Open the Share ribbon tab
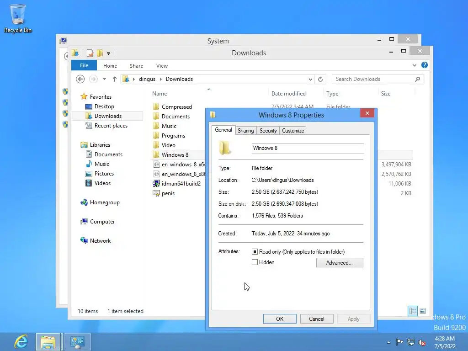This screenshot has height=351, width=468. pyautogui.click(x=136, y=66)
